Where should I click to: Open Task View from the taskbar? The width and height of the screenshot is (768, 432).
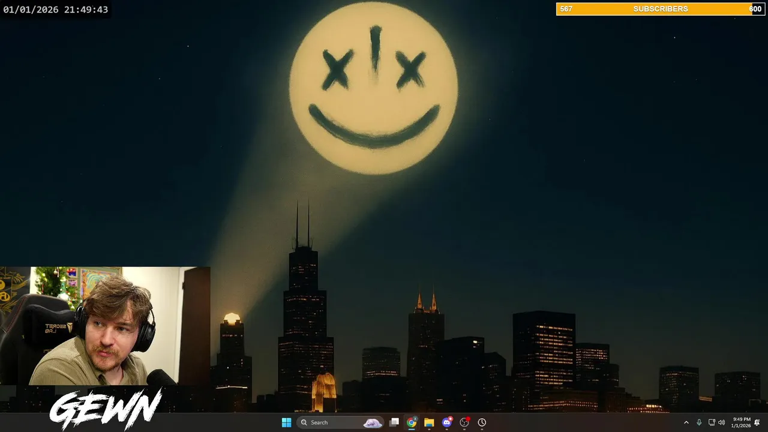[x=394, y=422]
